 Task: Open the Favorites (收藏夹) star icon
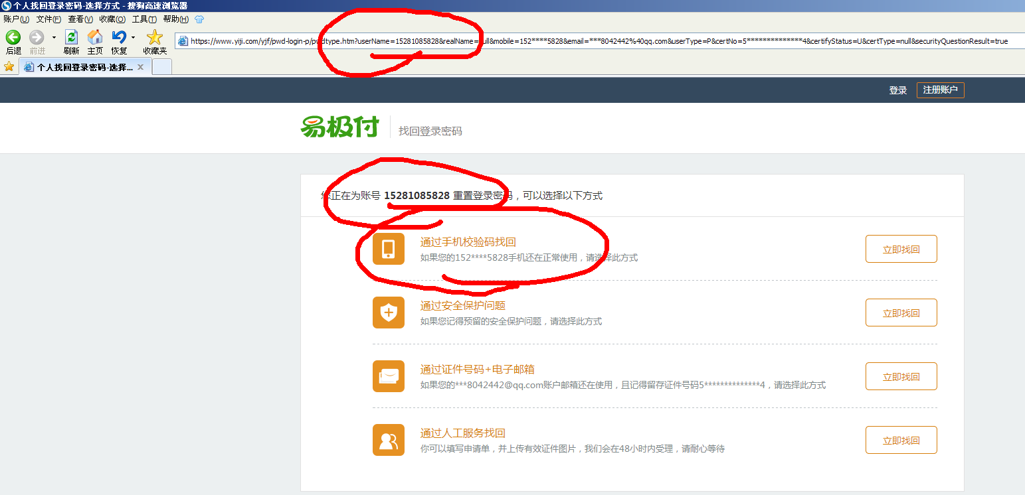coord(155,37)
